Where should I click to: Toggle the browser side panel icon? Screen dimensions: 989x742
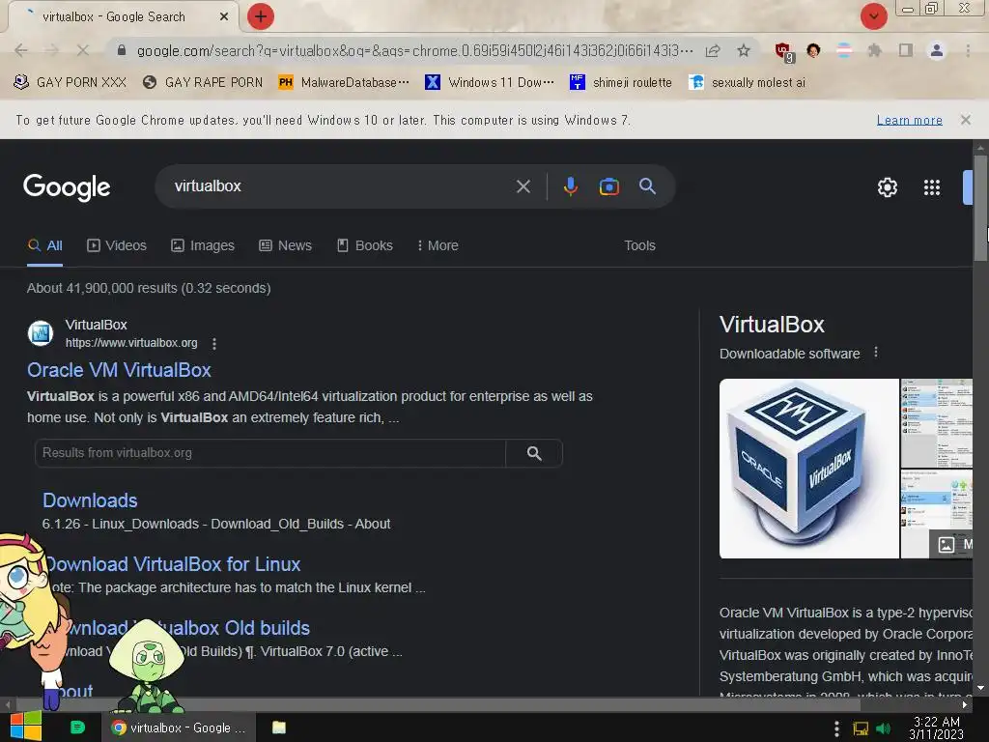point(906,50)
